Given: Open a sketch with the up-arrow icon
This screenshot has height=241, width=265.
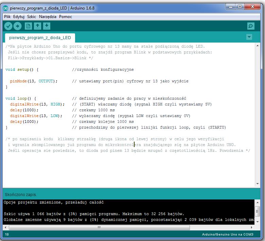Looking at the screenshot, I should tap(37, 26).
